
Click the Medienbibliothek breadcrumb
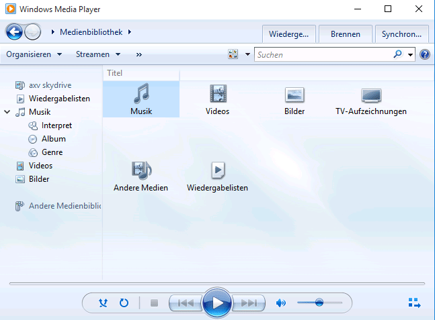(91, 32)
